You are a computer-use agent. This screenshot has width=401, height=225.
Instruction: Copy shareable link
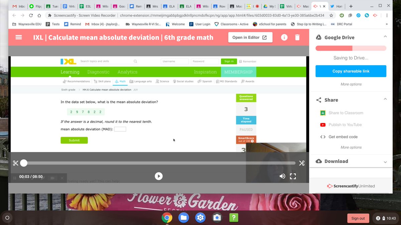tap(351, 71)
